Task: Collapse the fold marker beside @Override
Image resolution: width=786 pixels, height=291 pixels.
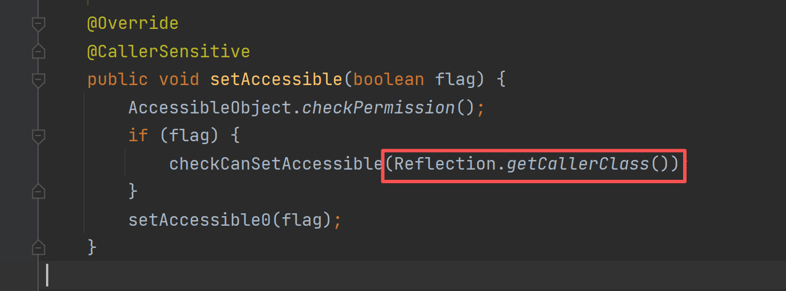Action: (38, 24)
